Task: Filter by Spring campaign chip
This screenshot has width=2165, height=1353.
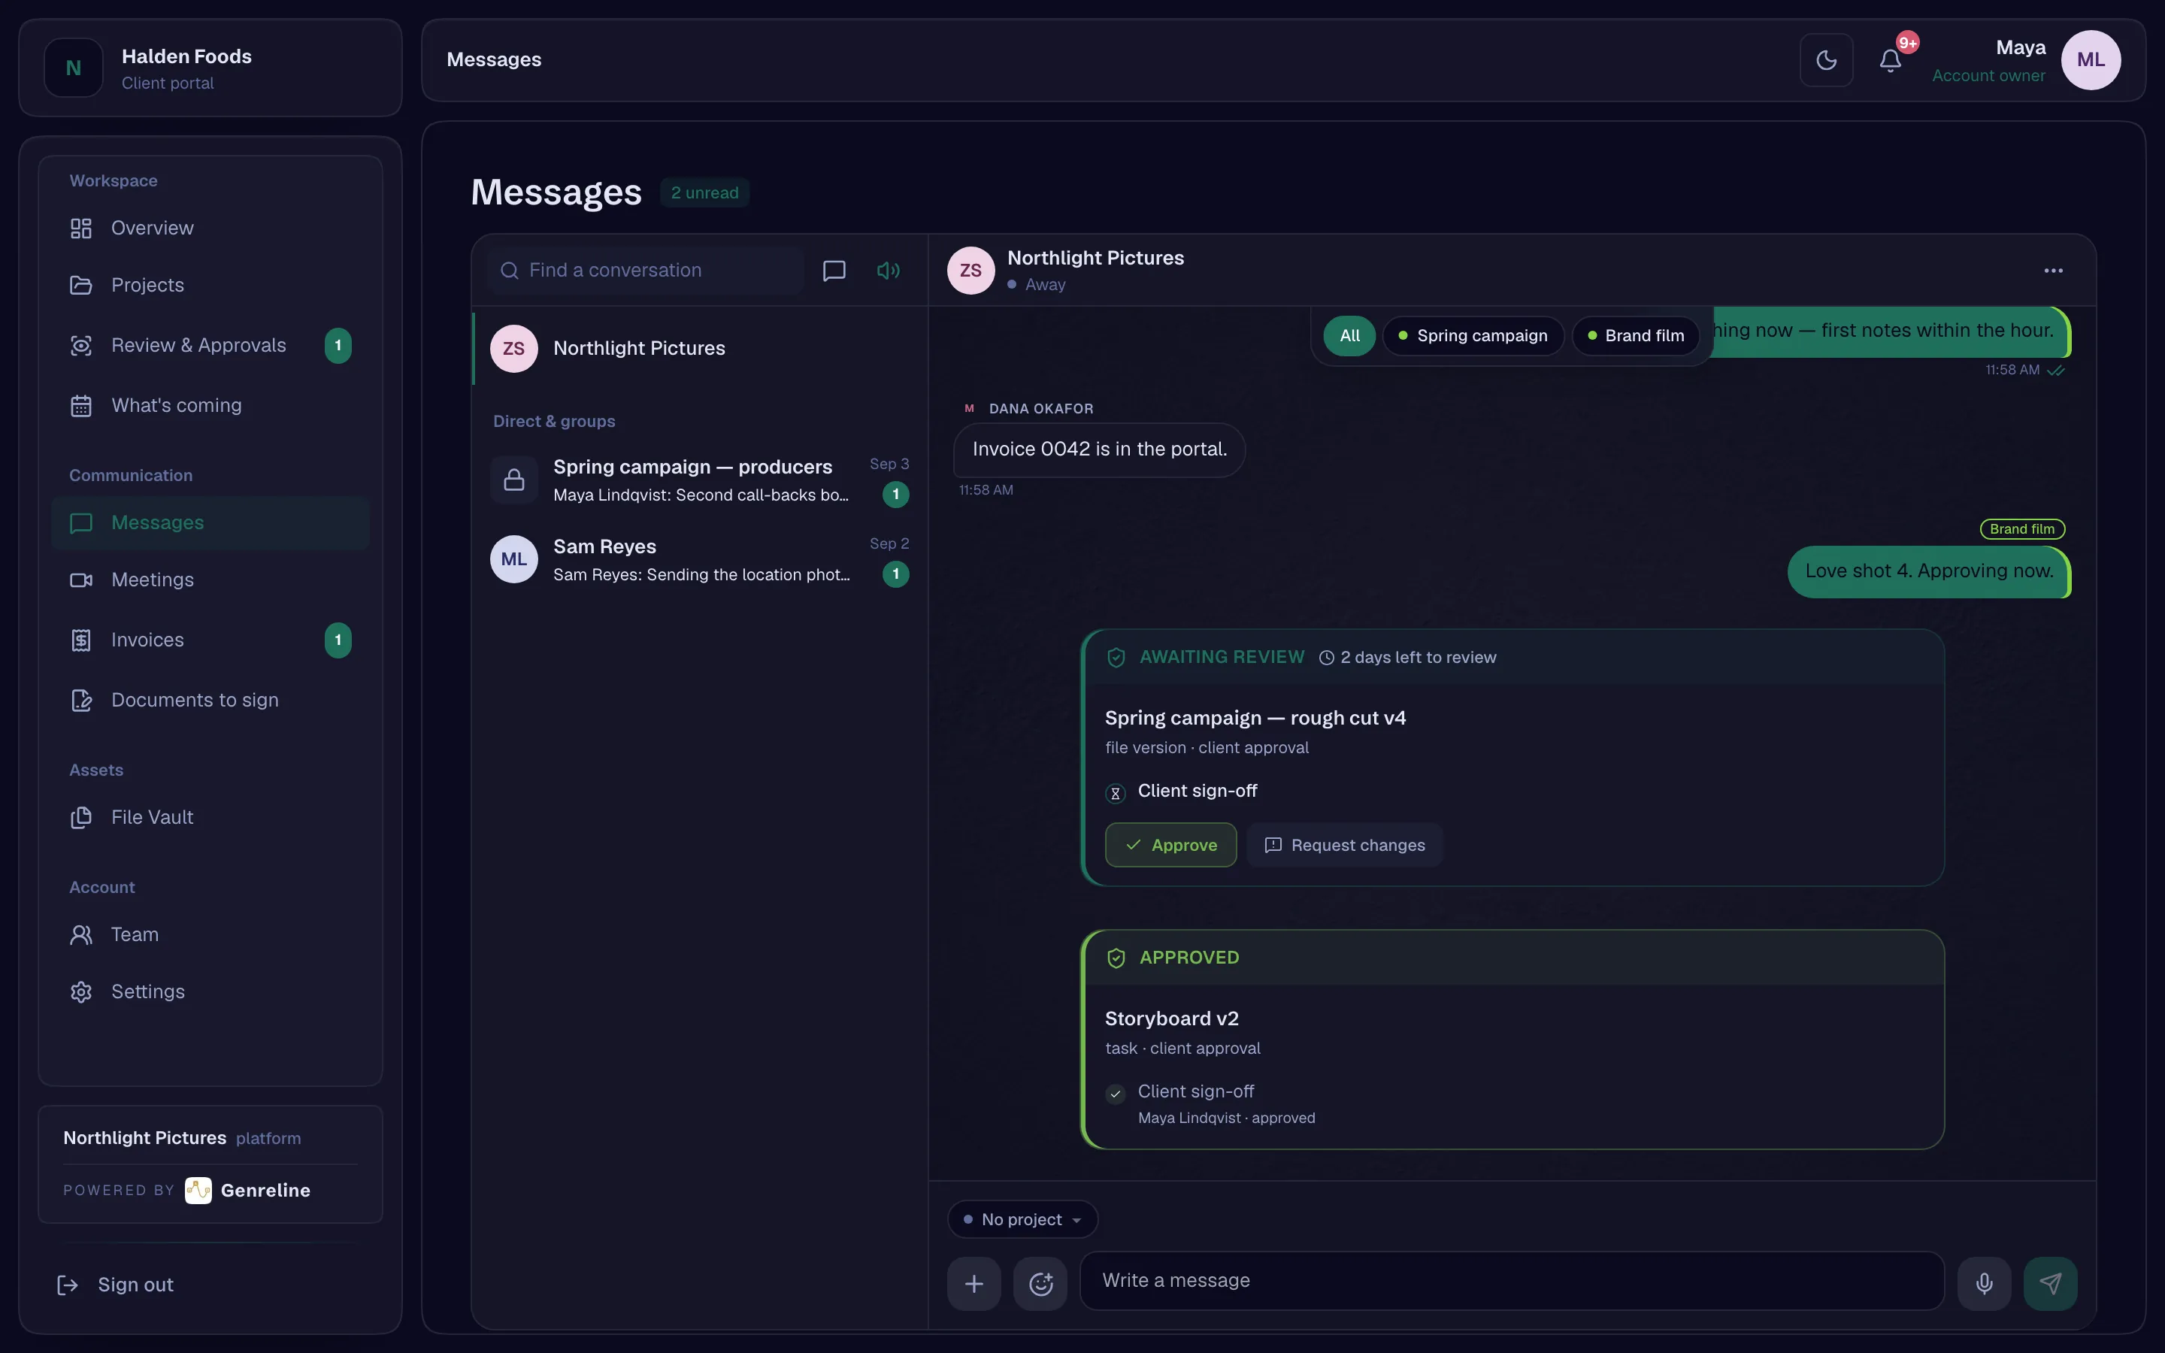Action: point(1473,335)
